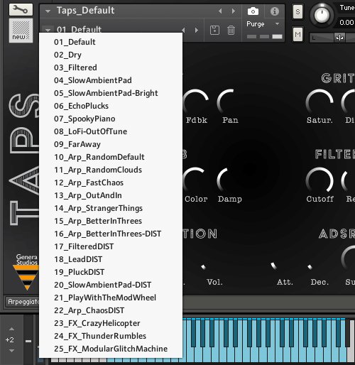Screen dimensions: 355x365
Task: Open the instrument info icon
Action: click(275, 11)
